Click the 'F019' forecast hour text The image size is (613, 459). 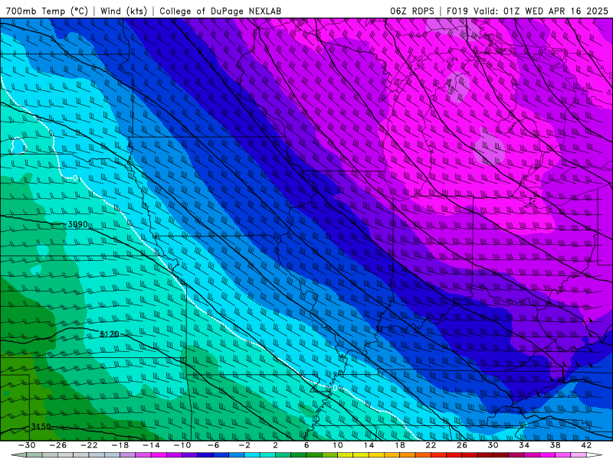(457, 11)
